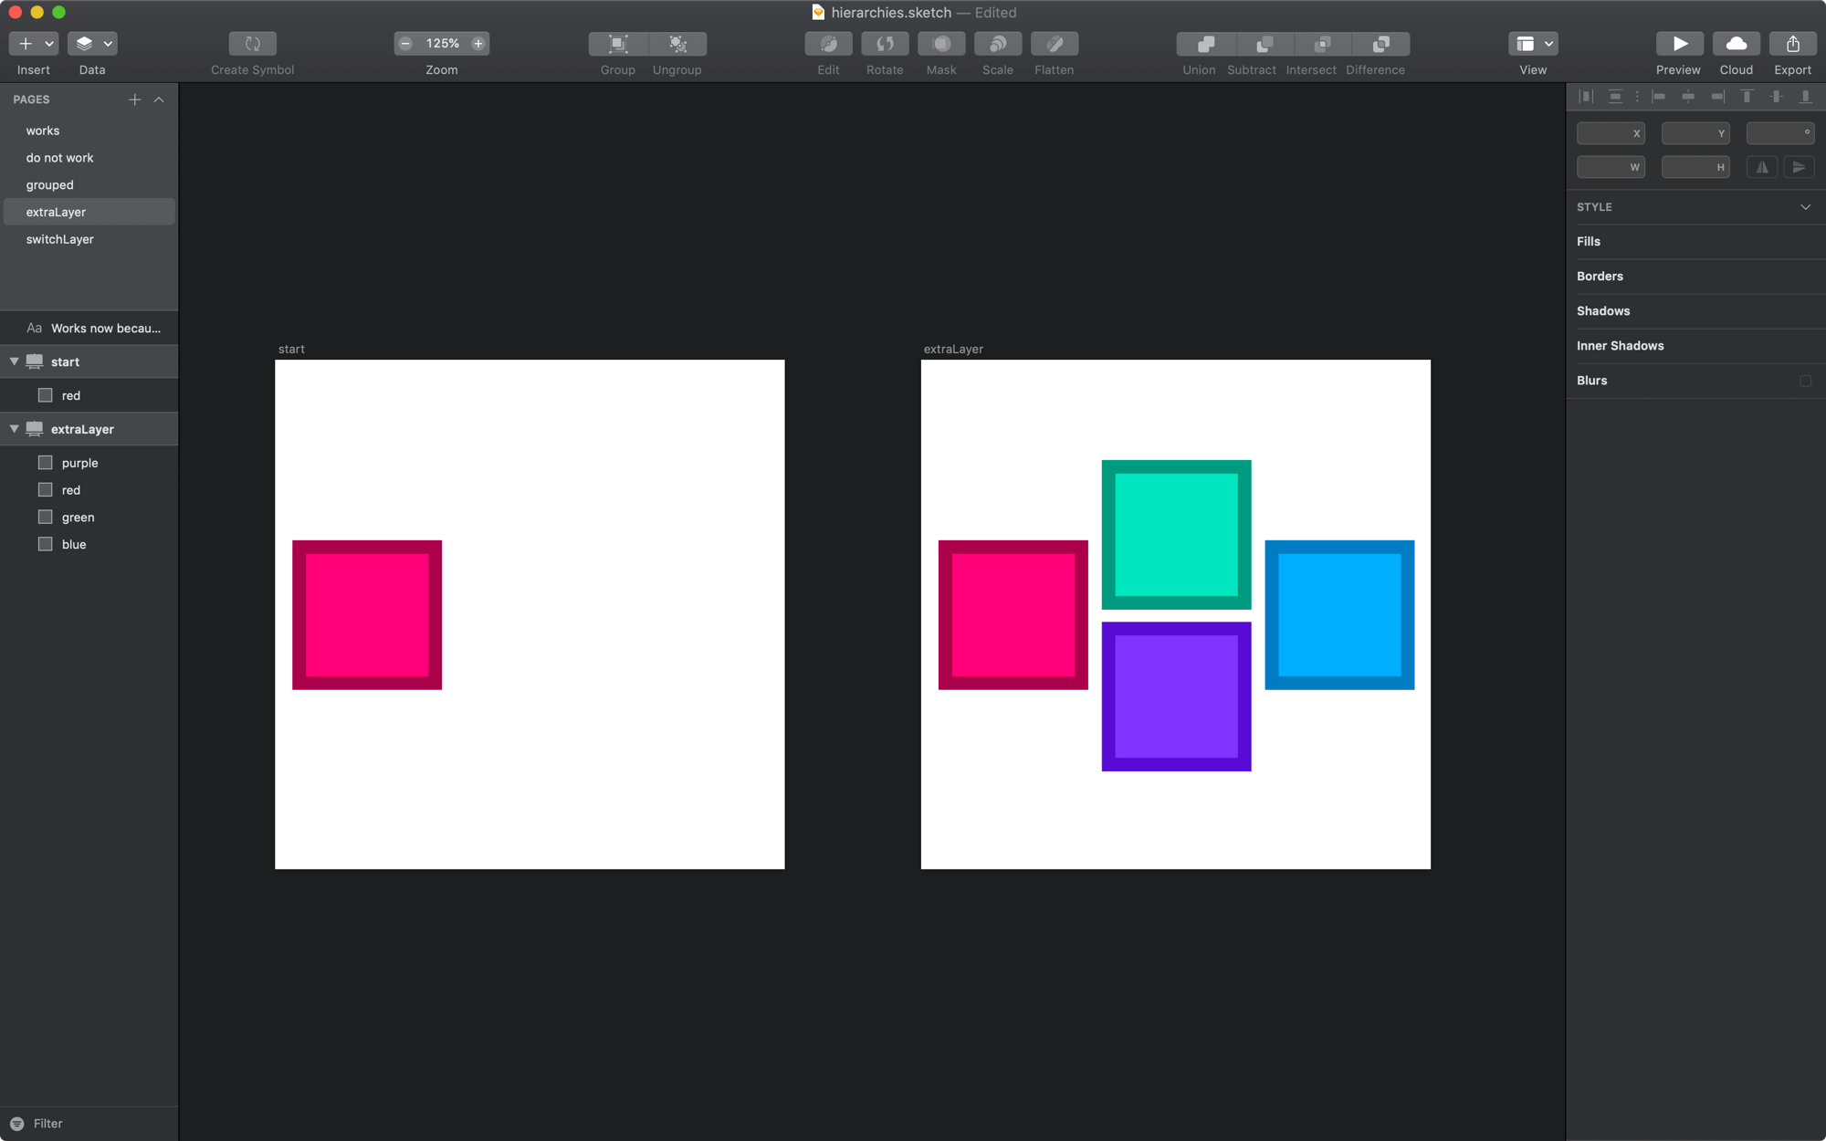Click the Y position field

[x=1695, y=133]
